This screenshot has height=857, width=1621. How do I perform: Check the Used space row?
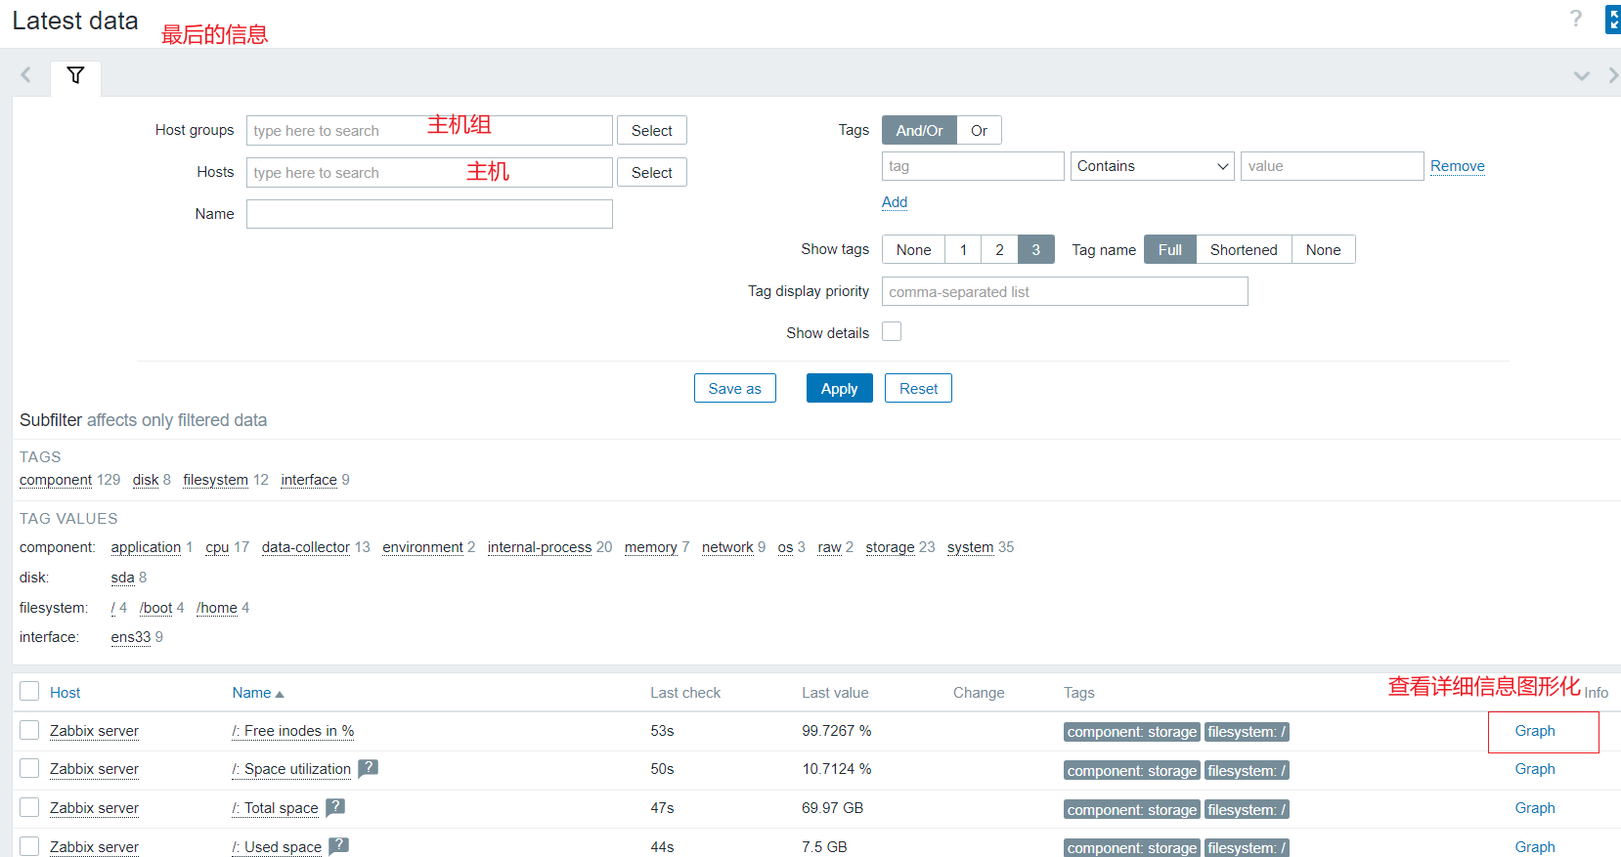click(x=29, y=846)
